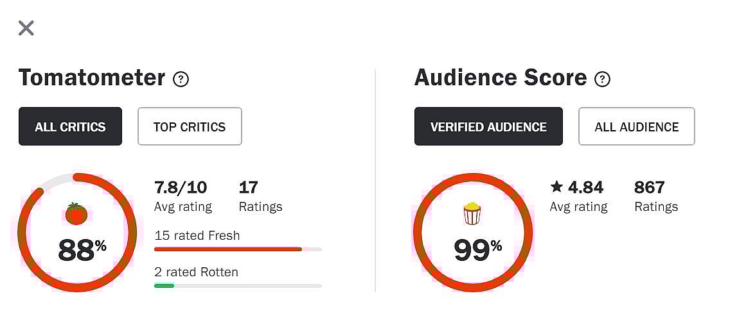Click the popcorn bucket audience icon

[472, 213]
